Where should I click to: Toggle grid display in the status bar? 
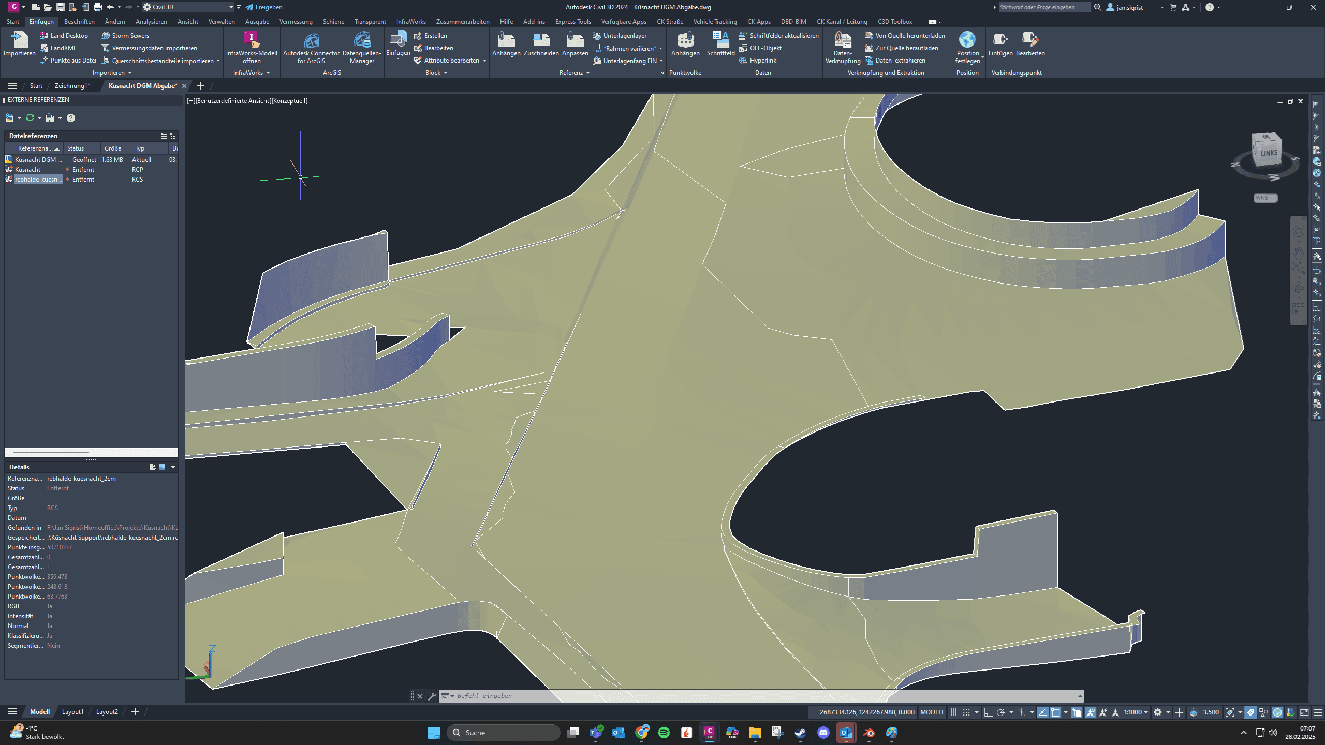(954, 712)
